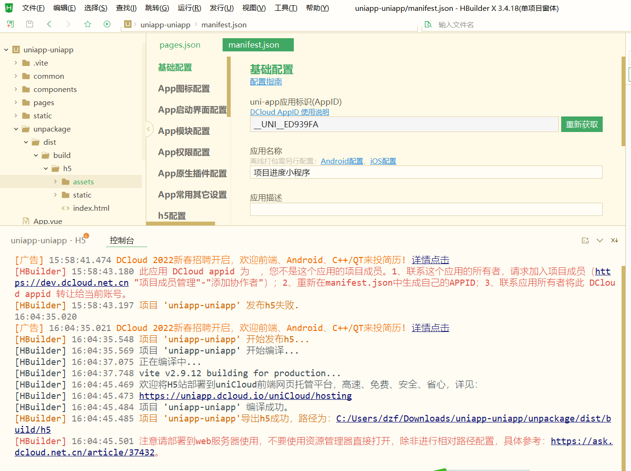Collapse the uniapp-uniapp project root
Viewport: 631px width, 471px height.
coord(6,50)
